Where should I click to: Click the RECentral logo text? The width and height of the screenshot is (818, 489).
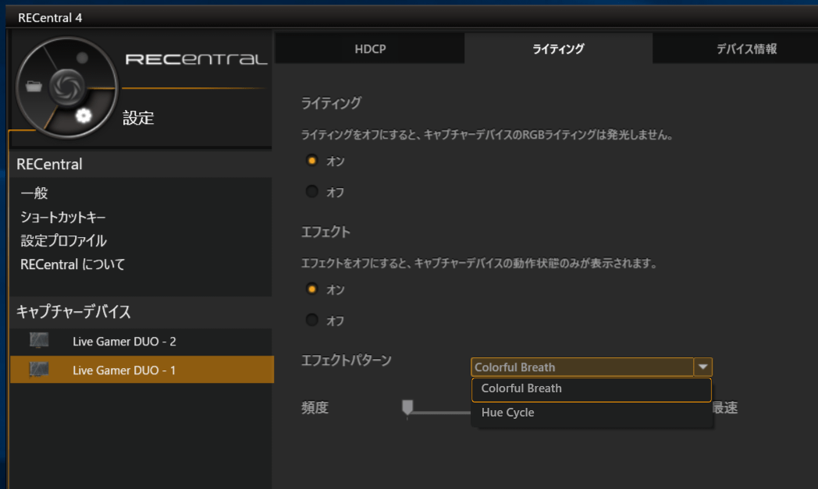click(196, 59)
